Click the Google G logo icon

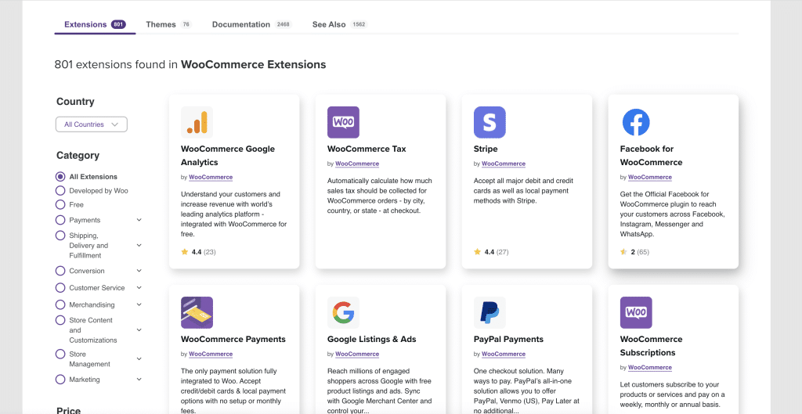point(343,312)
